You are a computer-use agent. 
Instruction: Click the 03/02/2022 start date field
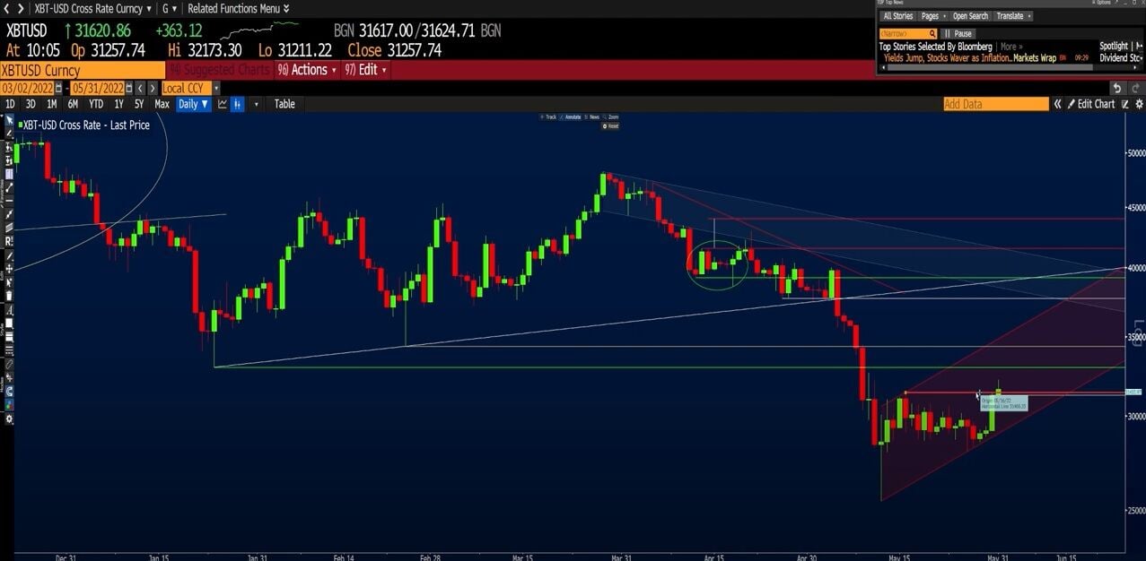coord(27,89)
